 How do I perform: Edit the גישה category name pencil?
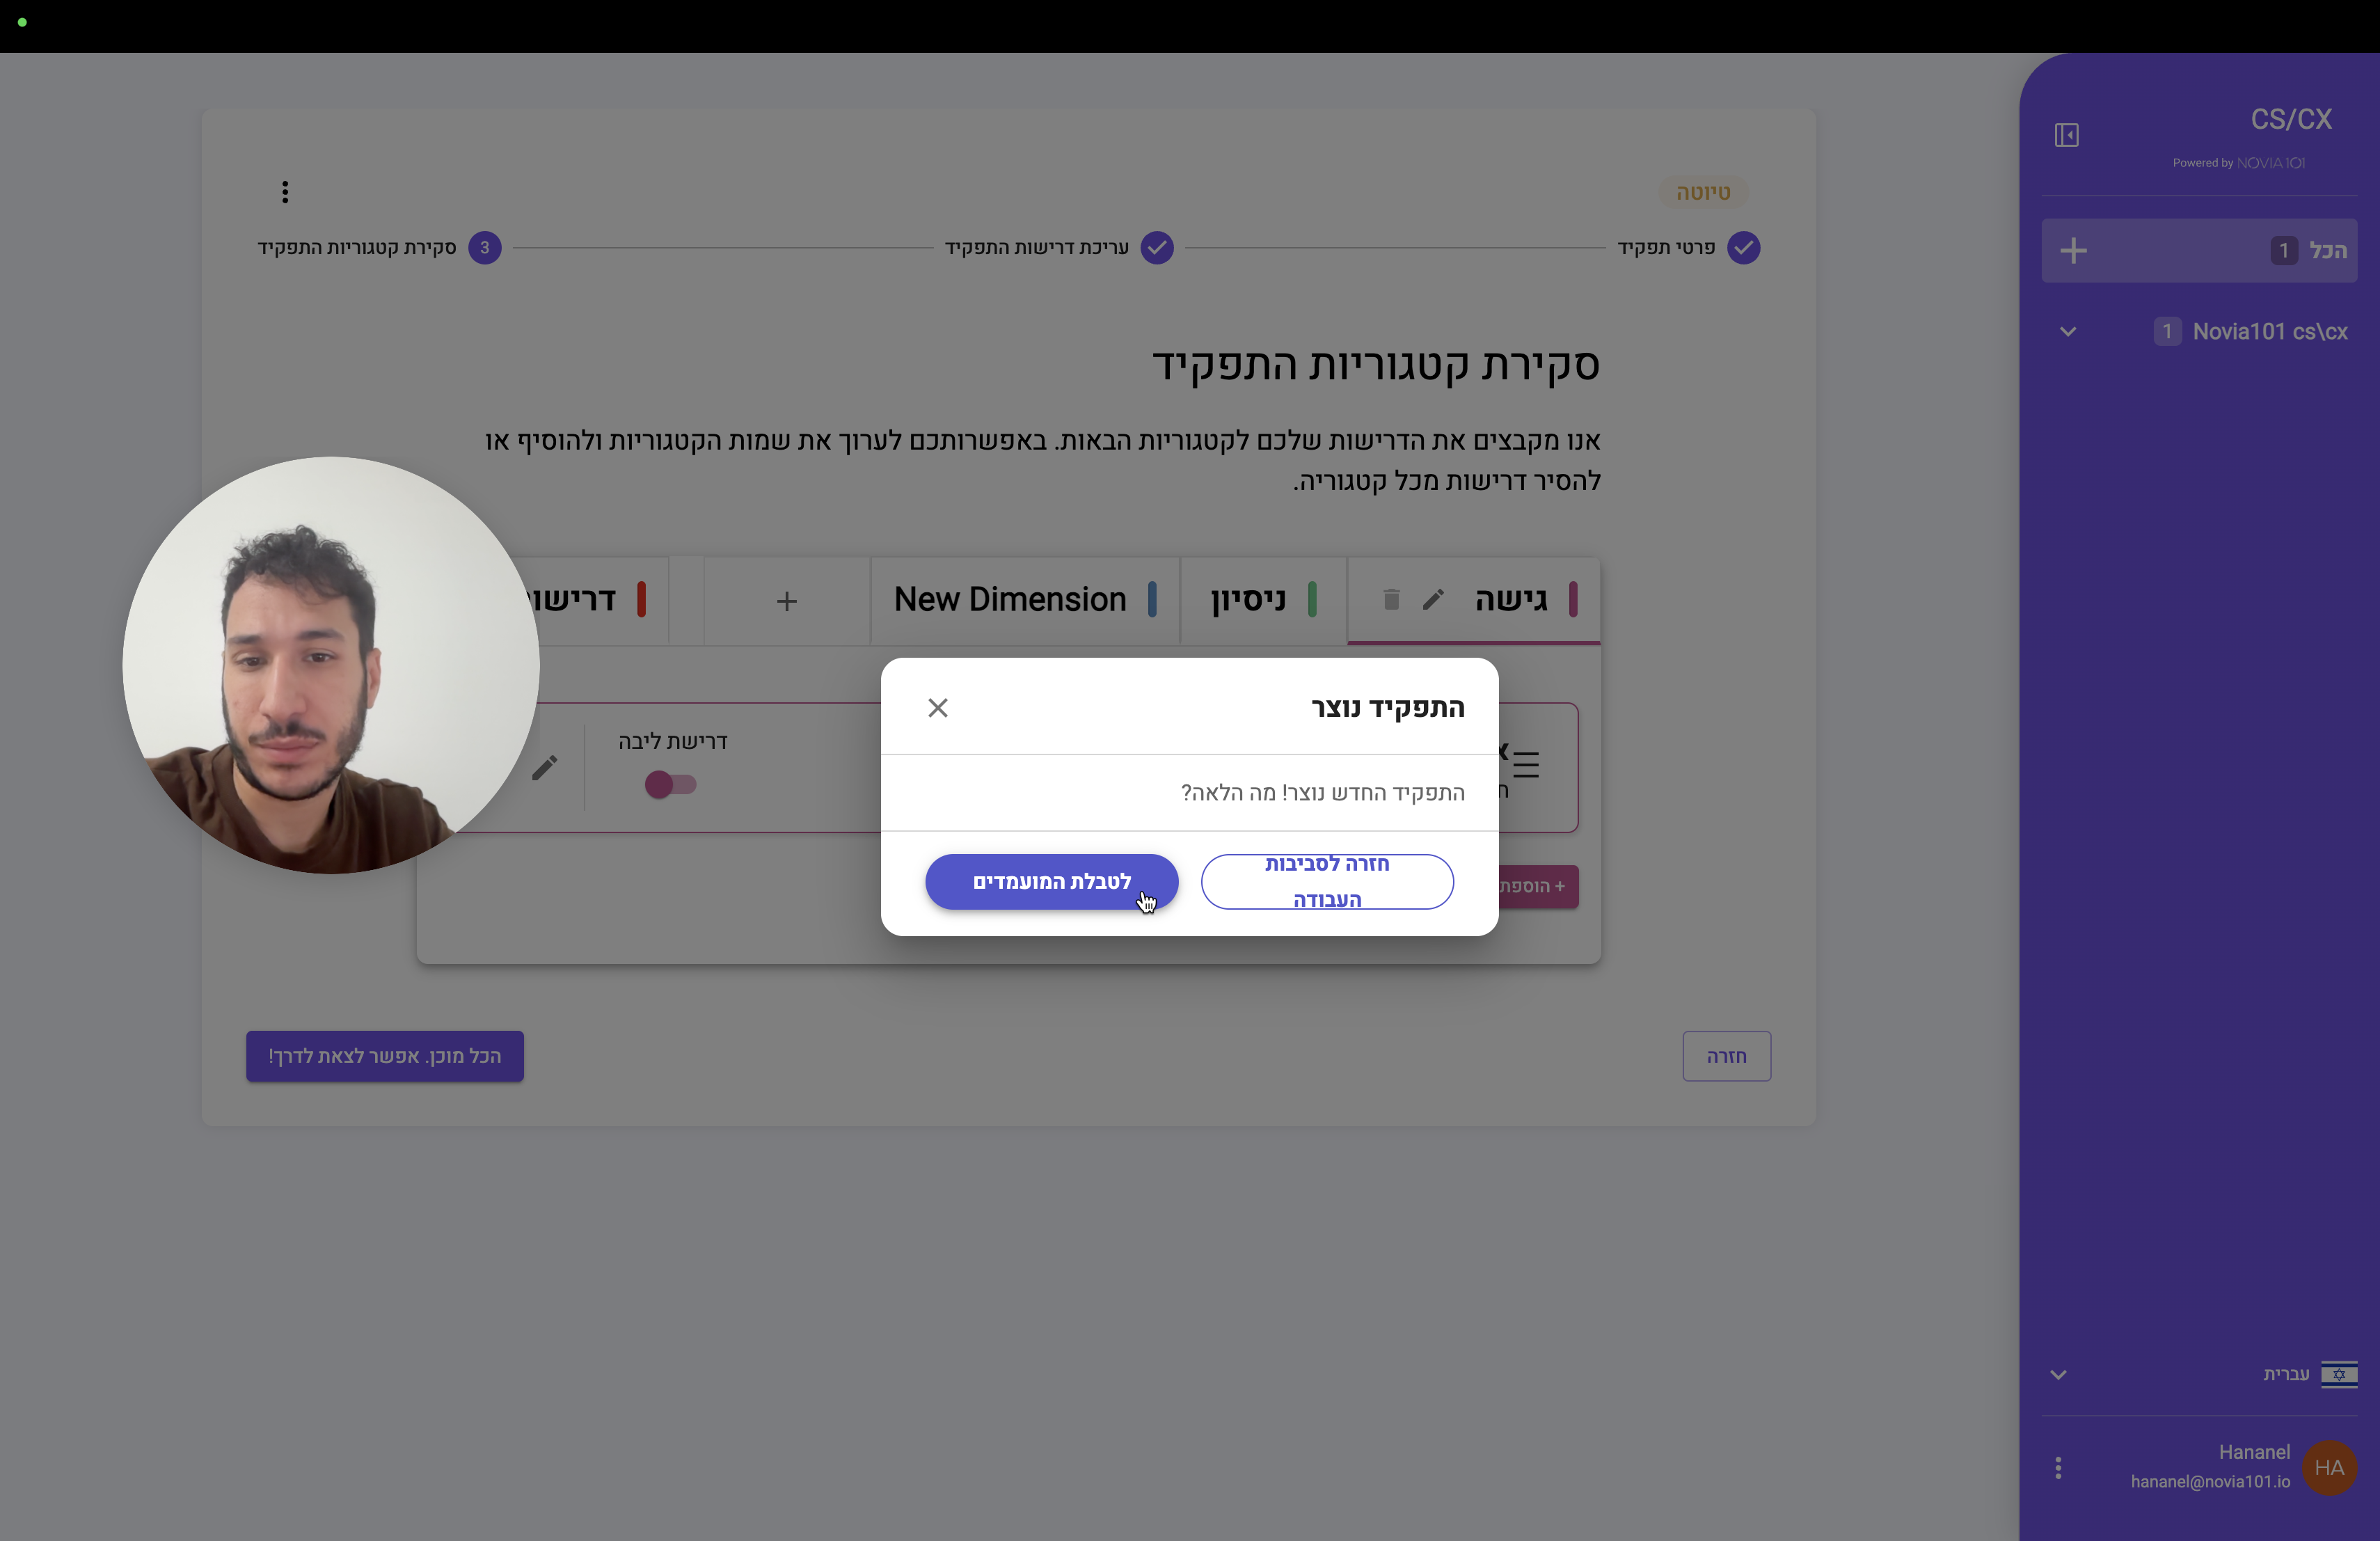pyautogui.click(x=1433, y=599)
